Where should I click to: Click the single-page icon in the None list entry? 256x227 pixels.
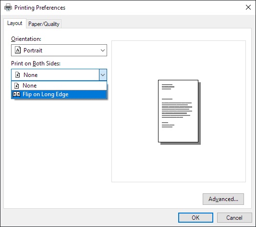point(17,86)
